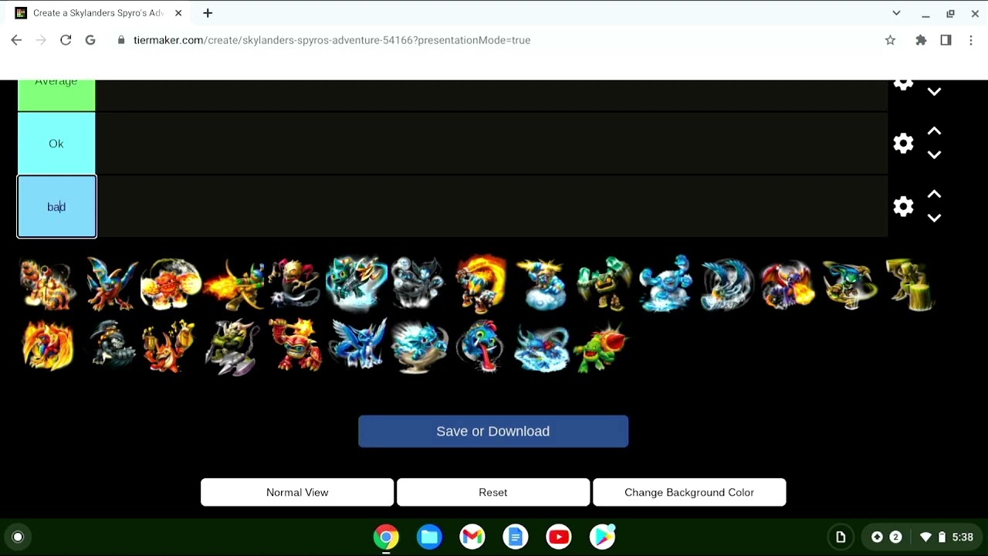Open settings gear for the Ok tier
Screen dimensions: 988x556
903,143
